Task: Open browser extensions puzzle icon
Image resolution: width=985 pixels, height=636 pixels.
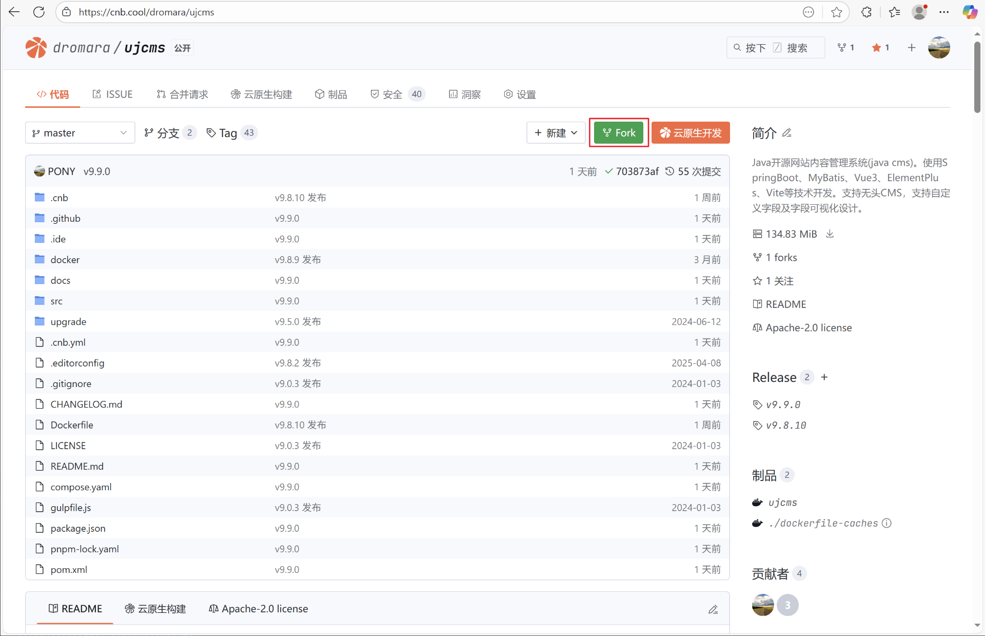Action: (866, 12)
